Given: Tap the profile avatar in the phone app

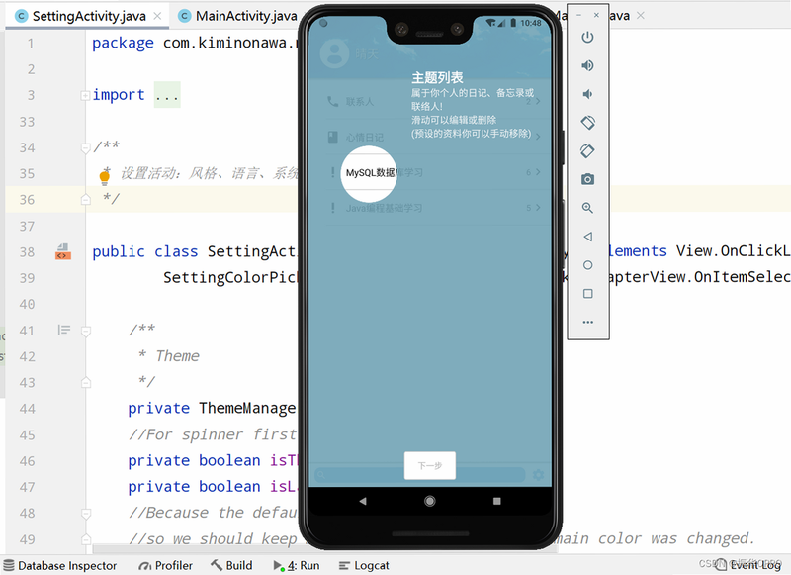Looking at the screenshot, I should click(x=334, y=53).
